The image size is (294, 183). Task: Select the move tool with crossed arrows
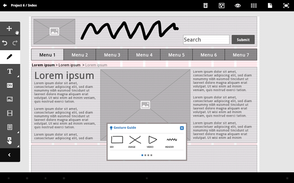tap(9, 29)
